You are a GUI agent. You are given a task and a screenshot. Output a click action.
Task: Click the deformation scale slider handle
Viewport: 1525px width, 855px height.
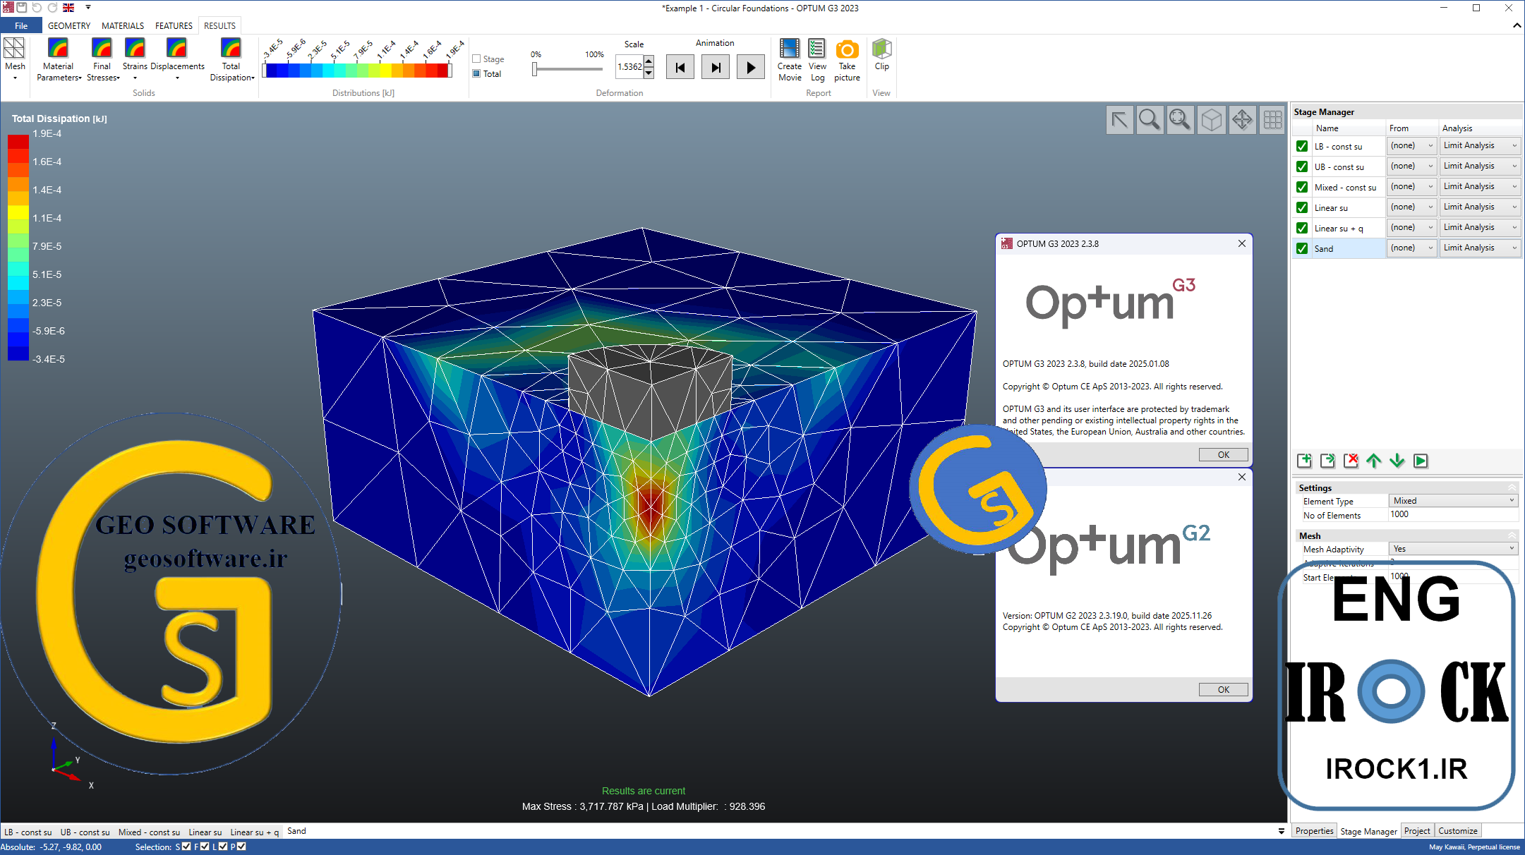(535, 69)
